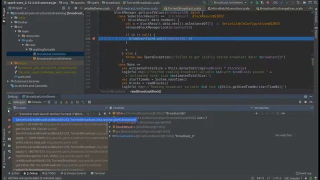Expand the target folder in the project tree
Screen dimensions: 320x180
11,63
